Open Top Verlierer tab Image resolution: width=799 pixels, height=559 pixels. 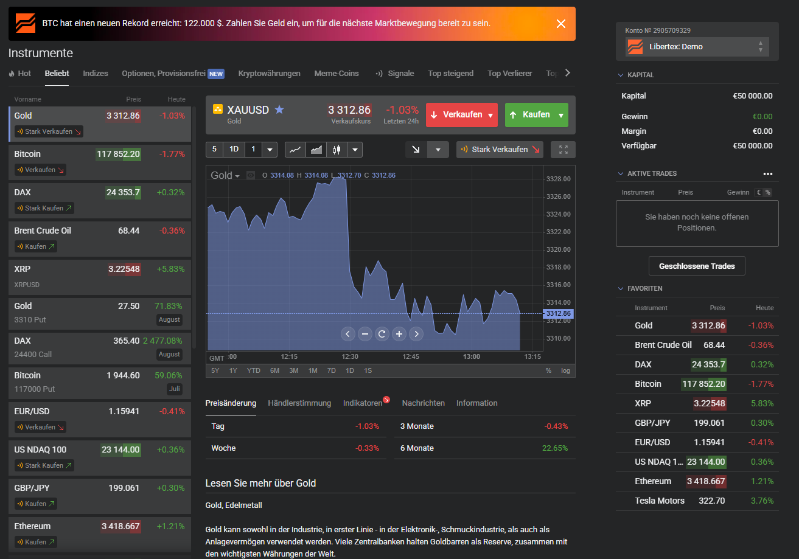(x=510, y=73)
